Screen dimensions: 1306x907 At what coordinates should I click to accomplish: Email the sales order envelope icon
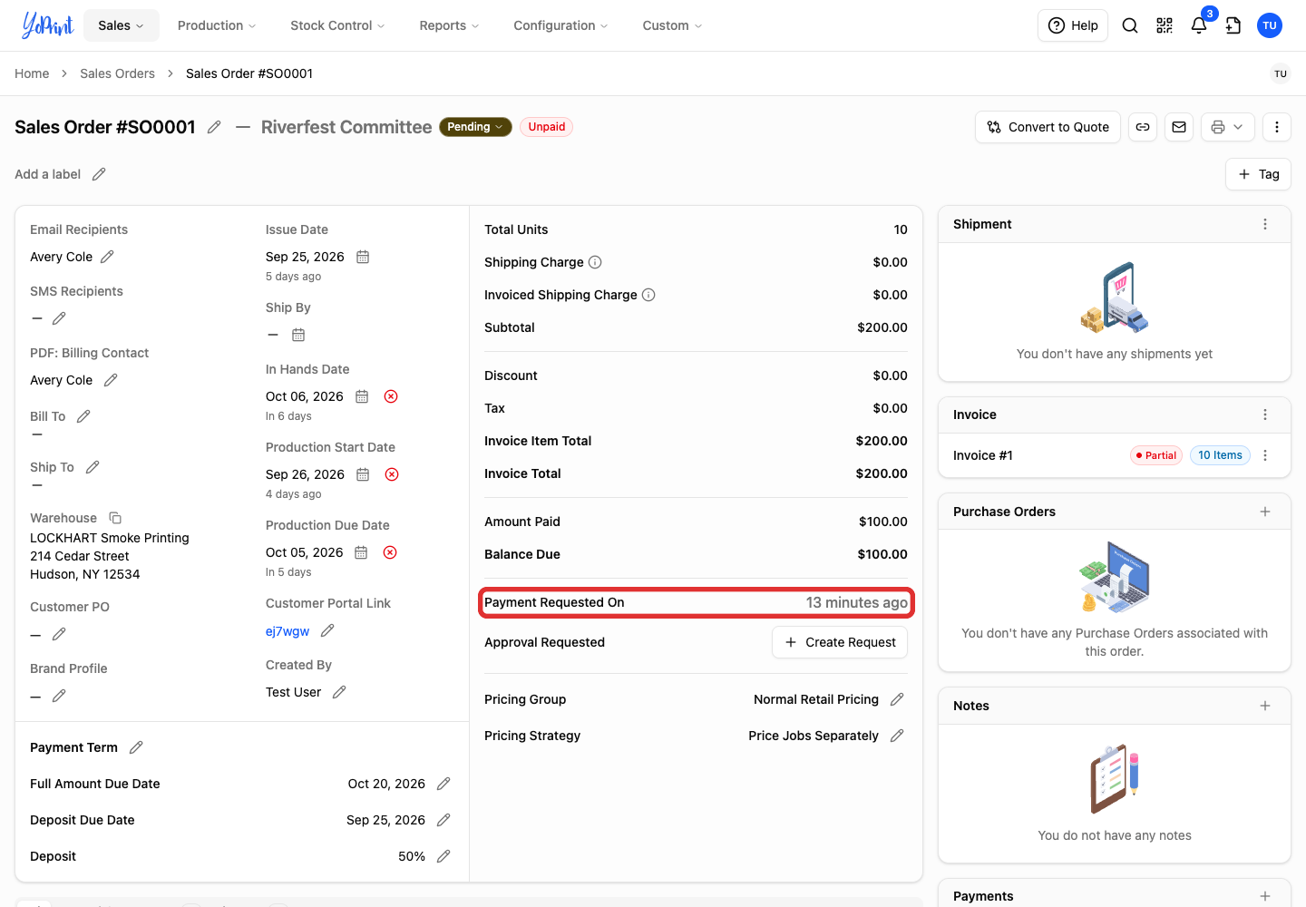(x=1179, y=127)
